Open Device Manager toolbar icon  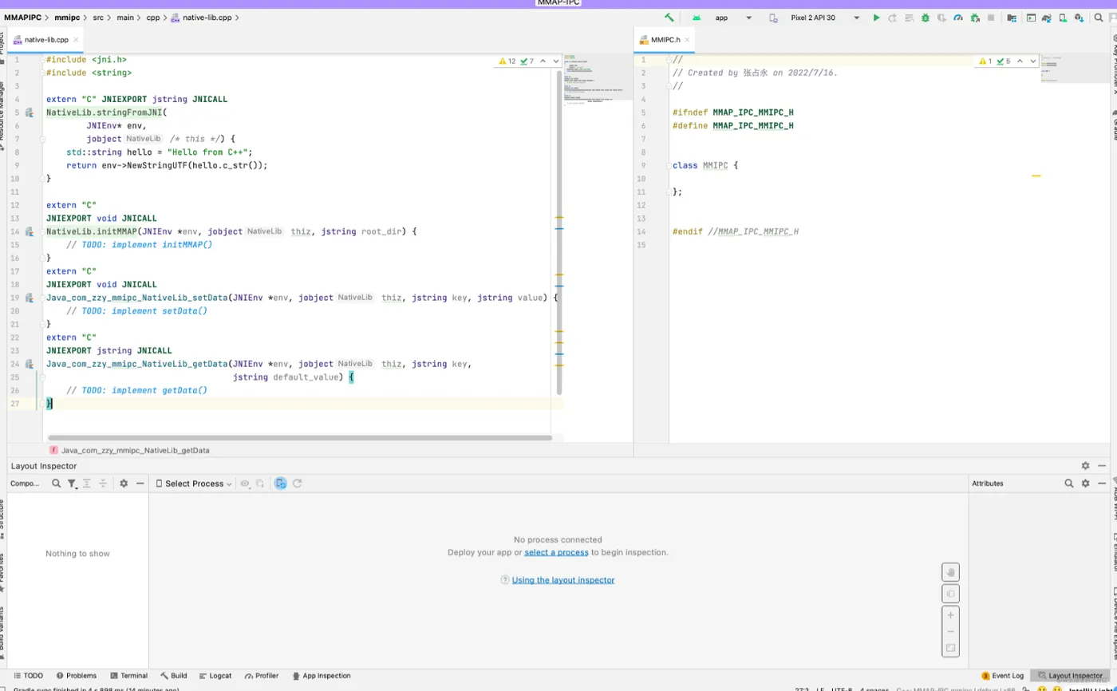[x=1063, y=18]
